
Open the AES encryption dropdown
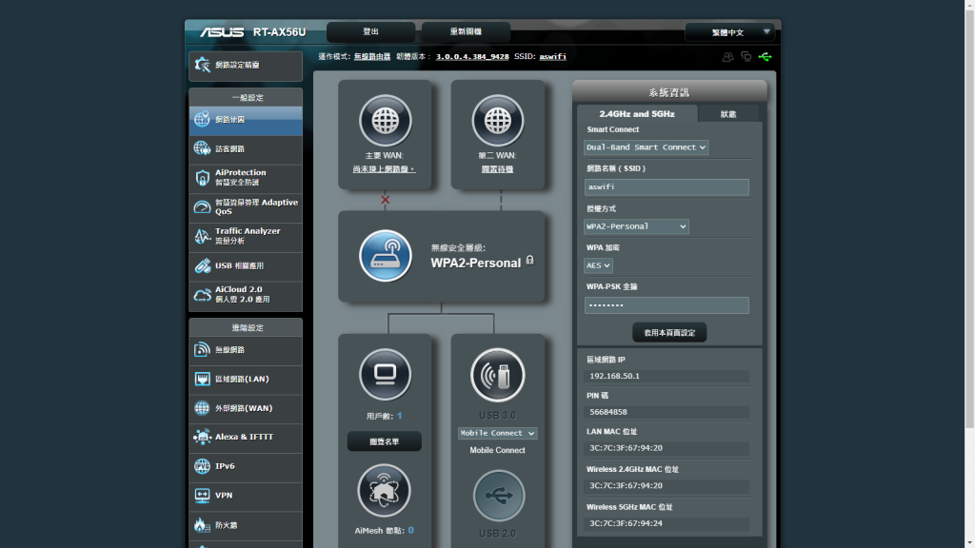tap(598, 265)
